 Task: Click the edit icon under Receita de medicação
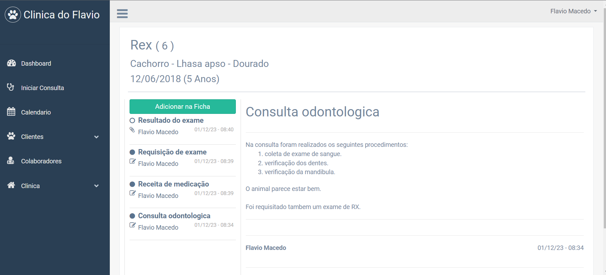[x=133, y=193]
